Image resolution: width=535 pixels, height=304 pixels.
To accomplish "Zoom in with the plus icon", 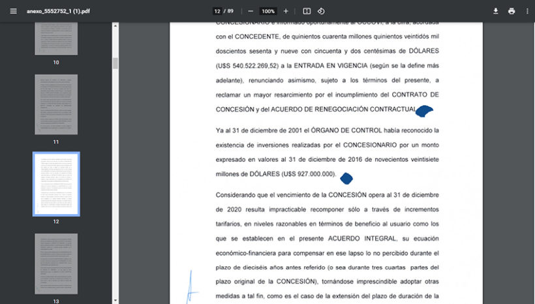I will [x=286, y=11].
